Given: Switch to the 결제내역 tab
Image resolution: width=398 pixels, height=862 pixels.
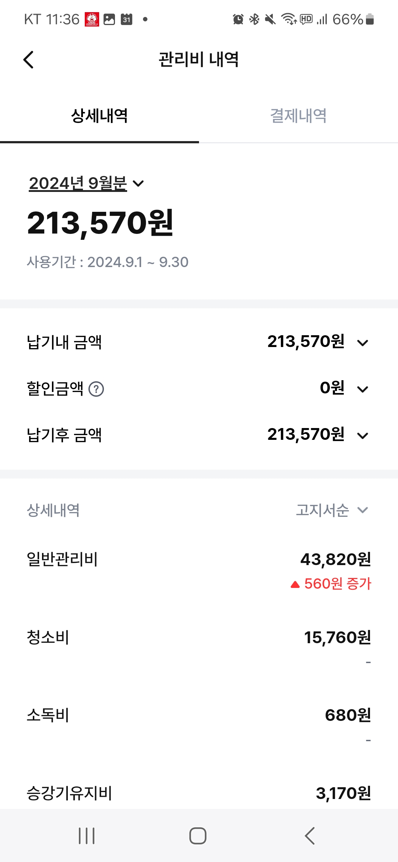Looking at the screenshot, I should tap(298, 116).
